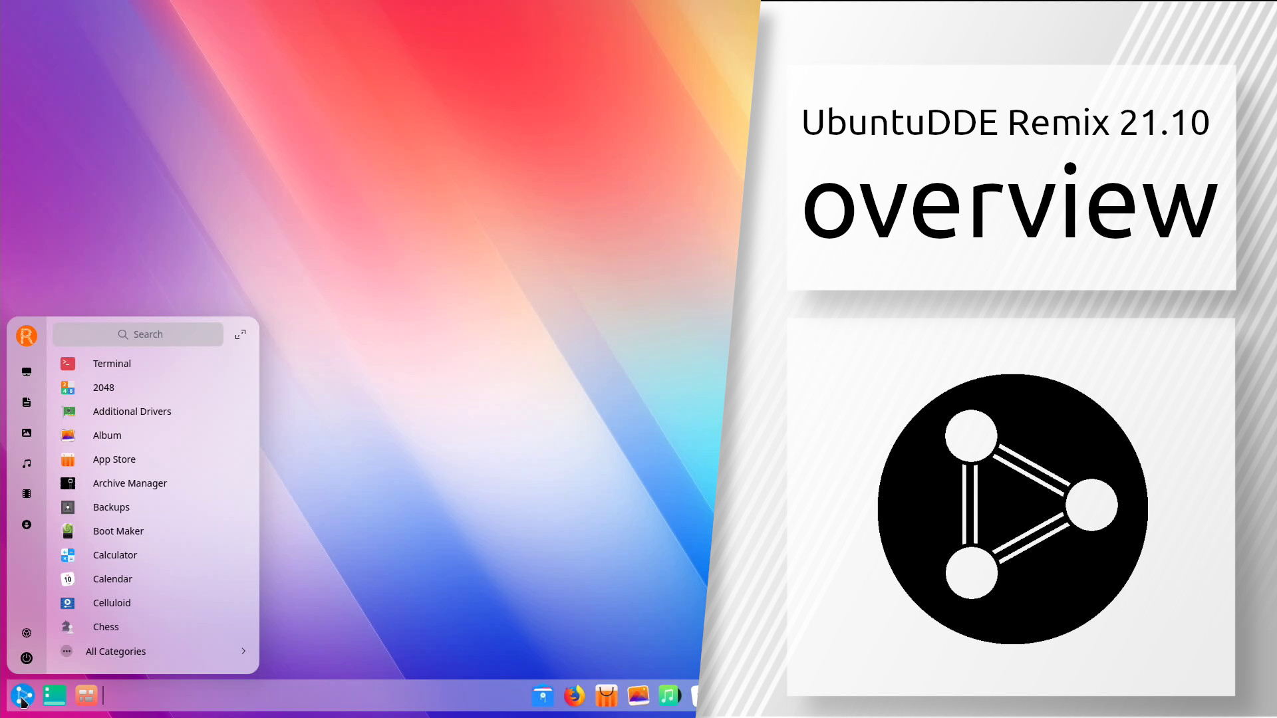
Task: Open Computer shortcut in launcher sidebar
Action: coord(27,372)
